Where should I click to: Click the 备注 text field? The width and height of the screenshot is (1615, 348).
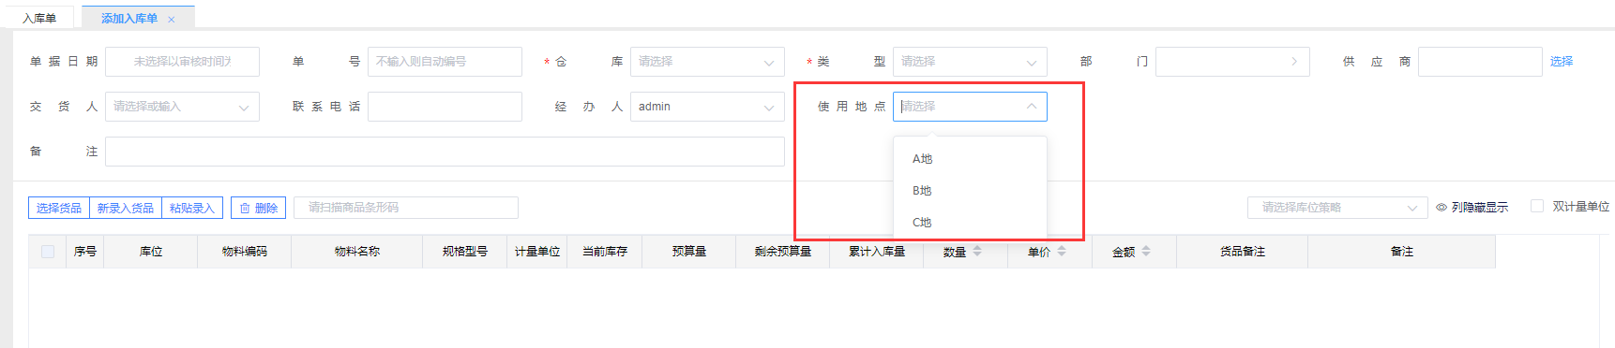[x=445, y=152]
